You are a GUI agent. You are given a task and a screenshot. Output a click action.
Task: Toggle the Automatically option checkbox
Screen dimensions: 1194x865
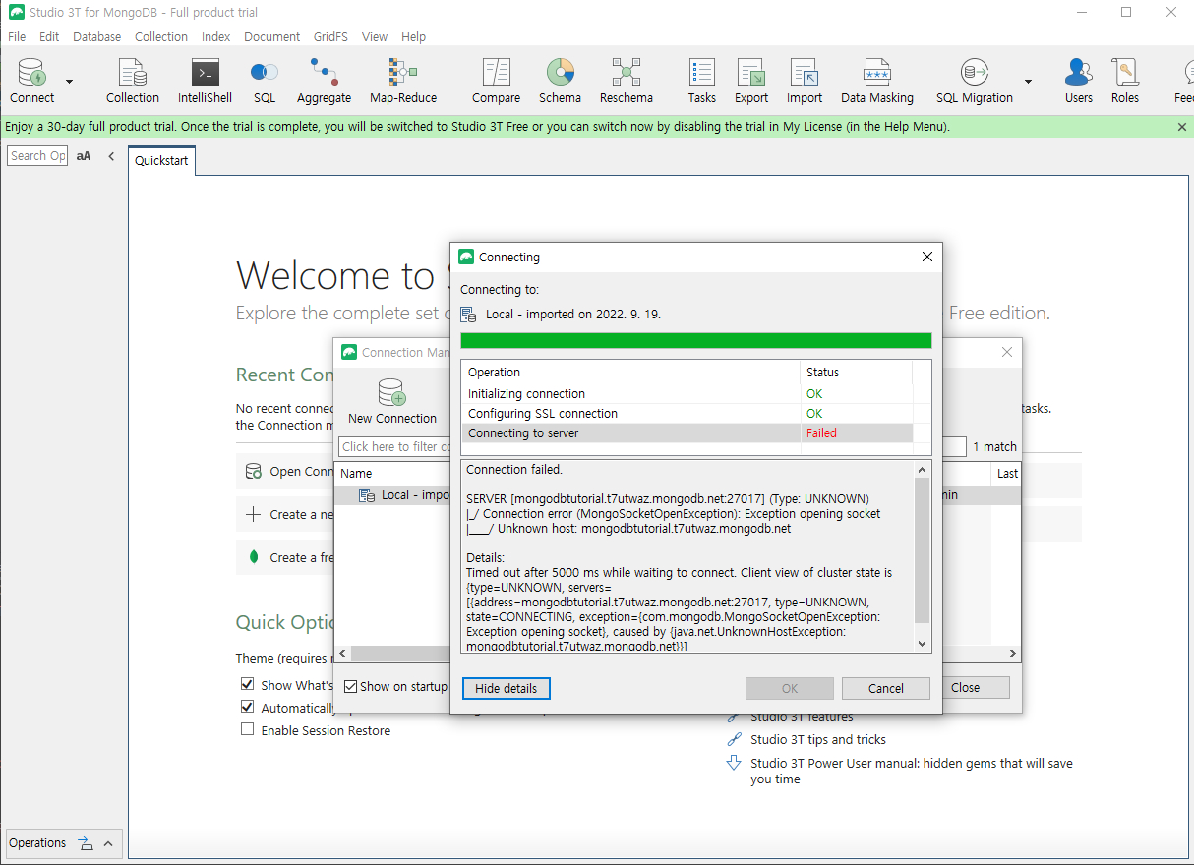click(248, 707)
